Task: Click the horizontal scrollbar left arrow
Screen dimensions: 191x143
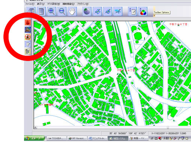Action: click(x=36, y=127)
